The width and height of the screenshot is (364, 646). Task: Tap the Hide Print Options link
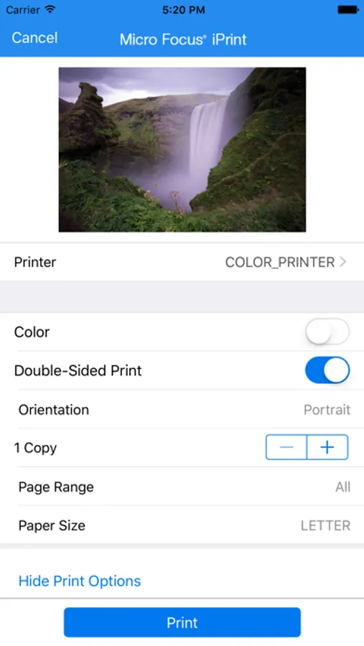[x=80, y=581]
